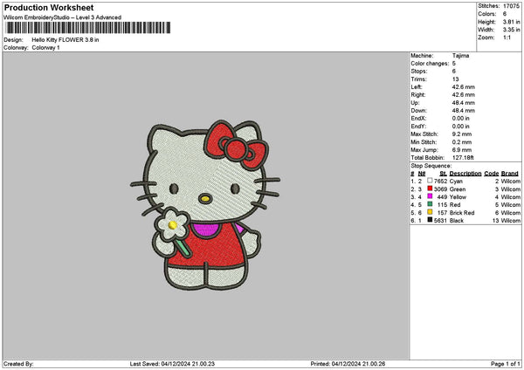This screenshot has height=370, width=524.
Task: Click the EndX value 0.00 in
Action: tap(460, 119)
